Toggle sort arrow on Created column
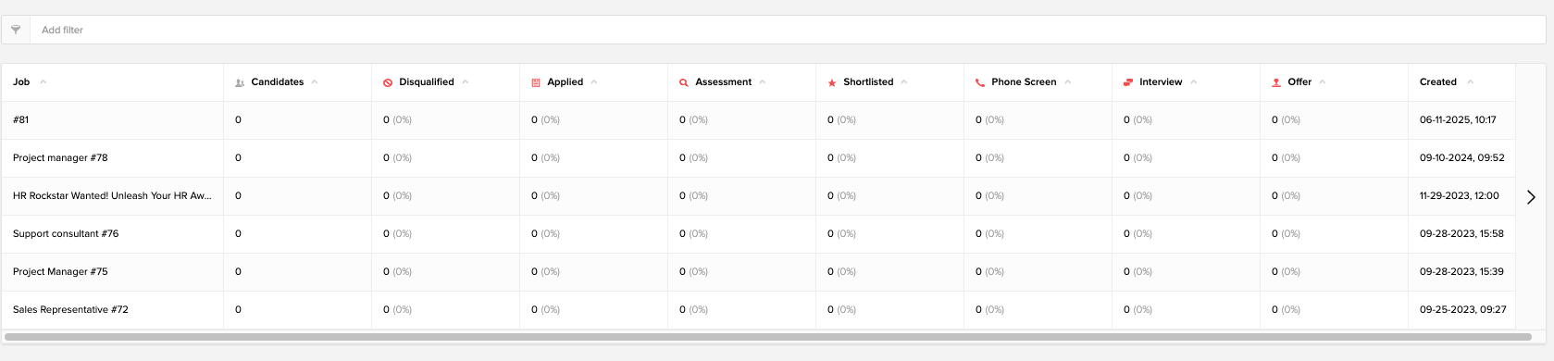Screen dimensions: 1554x361 pyautogui.click(x=1471, y=81)
